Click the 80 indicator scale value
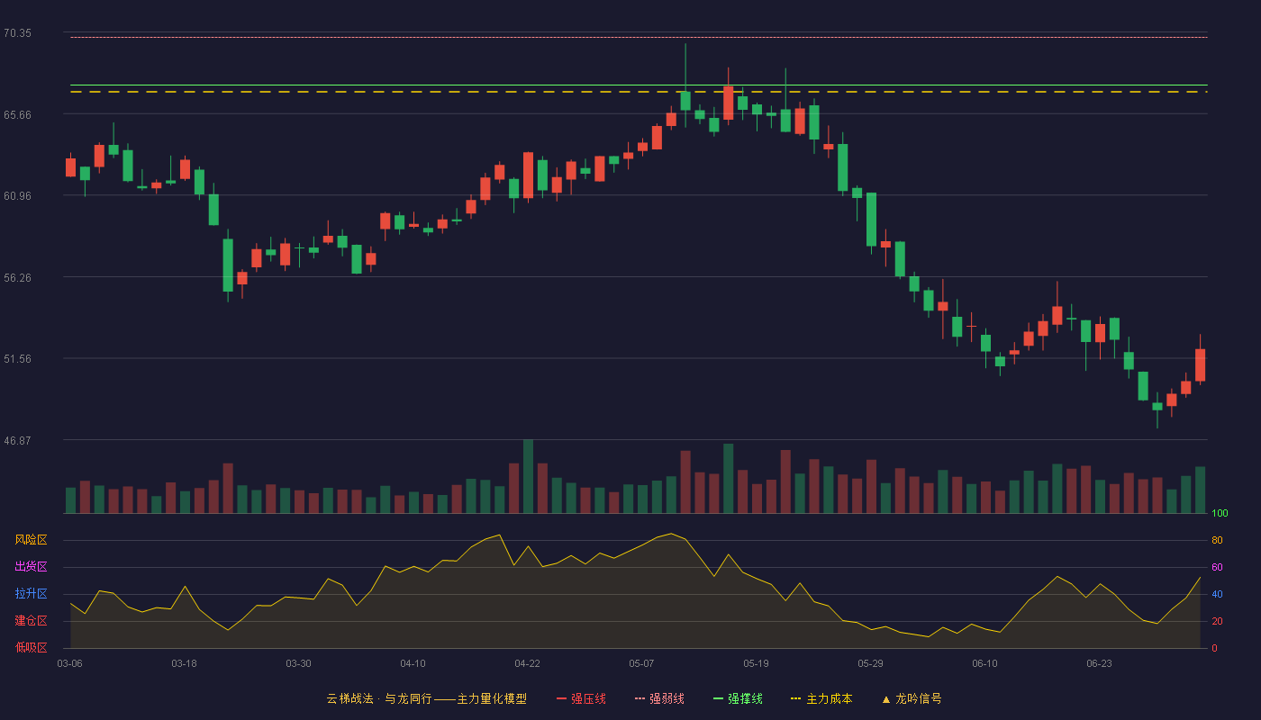This screenshot has width=1261, height=720. point(1217,540)
